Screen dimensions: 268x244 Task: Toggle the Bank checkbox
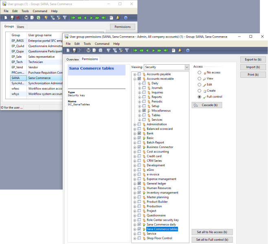pyautogui.click(x=139, y=133)
